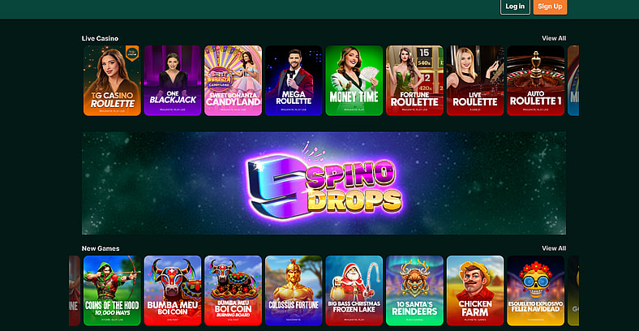Open Sweet Bonanza Candyland tile
This screenshot has width=639, height=331.
pos(233,80)
